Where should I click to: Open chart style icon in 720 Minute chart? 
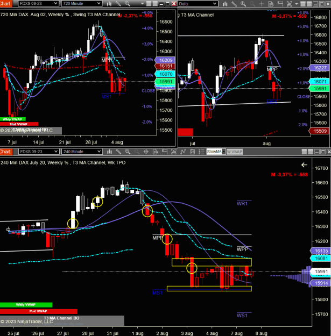(109, 4)
